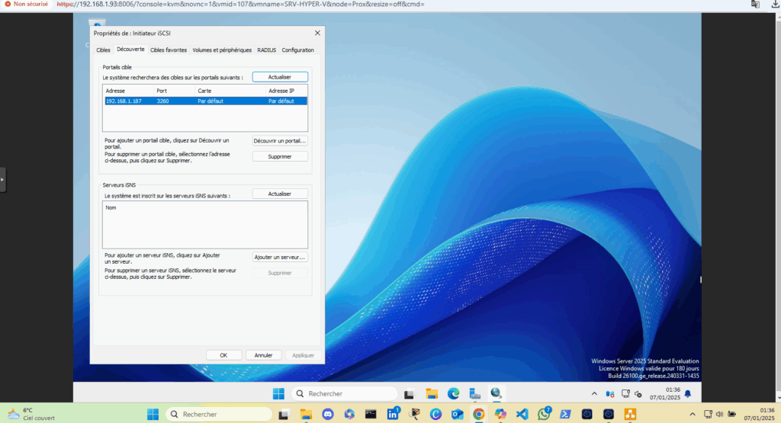Click the guest VM Rechercher search box

coord(344,393)
